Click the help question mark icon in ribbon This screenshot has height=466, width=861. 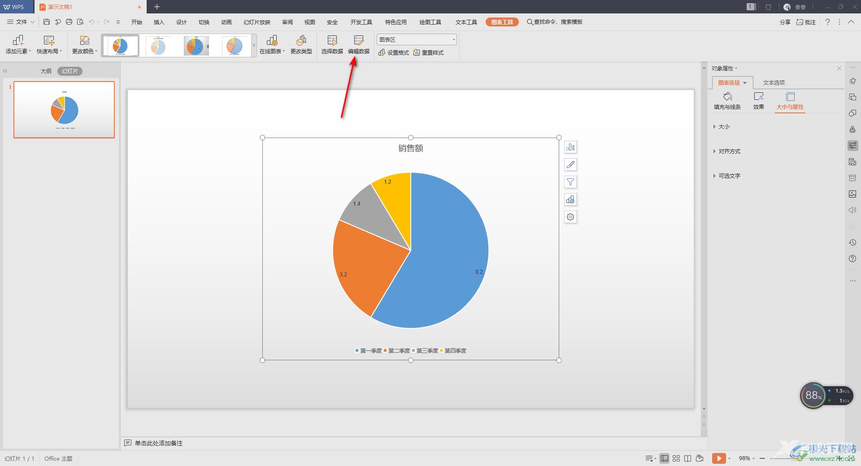(827, 22)
